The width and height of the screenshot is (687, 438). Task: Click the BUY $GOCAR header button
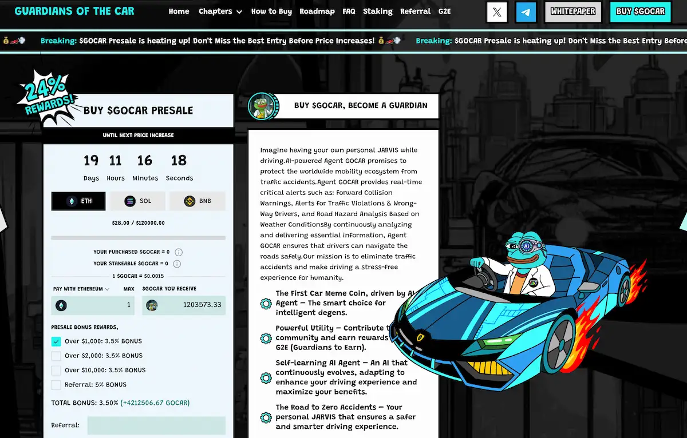640,12
